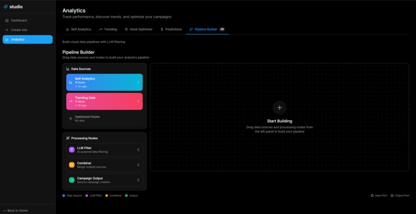Click 'Merge multiple sources' text
The width and height of the screenshot is (416, 214).
[x=91, y=167]
